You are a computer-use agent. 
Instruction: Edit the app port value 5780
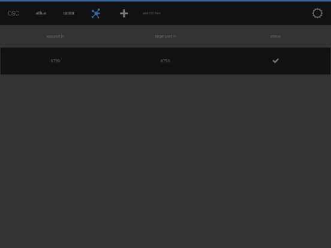55,61
